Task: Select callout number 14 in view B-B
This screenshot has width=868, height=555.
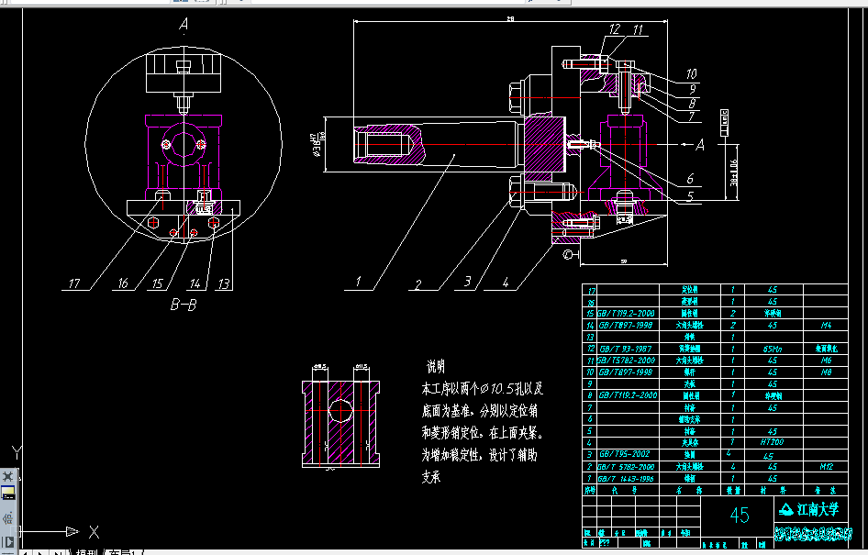Action: pos(195,283)
